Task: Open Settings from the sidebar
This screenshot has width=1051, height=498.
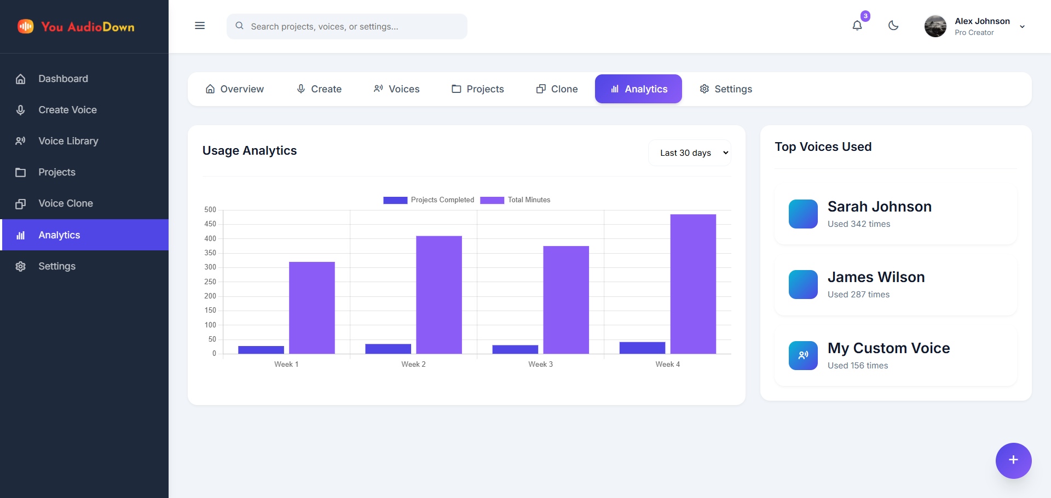Action: tap(84, 266)
